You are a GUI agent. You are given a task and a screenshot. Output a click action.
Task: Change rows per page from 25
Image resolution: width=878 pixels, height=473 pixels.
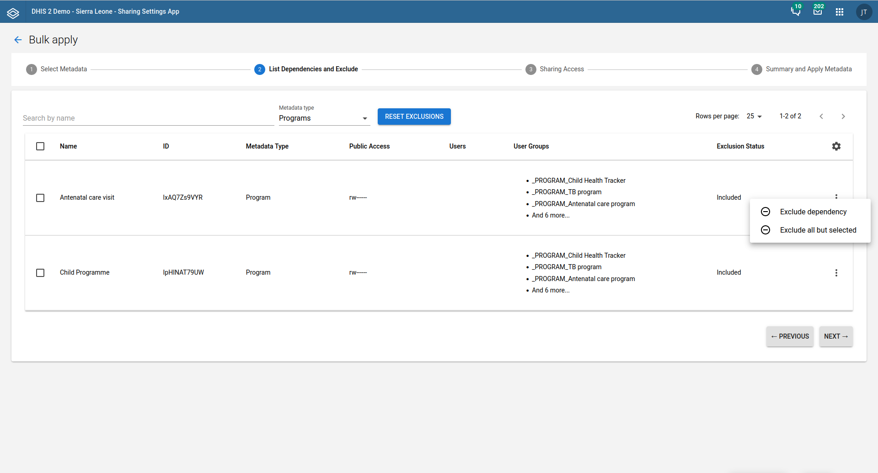click(754, 117)
